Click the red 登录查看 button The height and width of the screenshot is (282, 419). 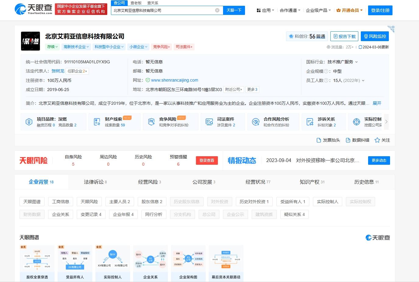[207, 160]
